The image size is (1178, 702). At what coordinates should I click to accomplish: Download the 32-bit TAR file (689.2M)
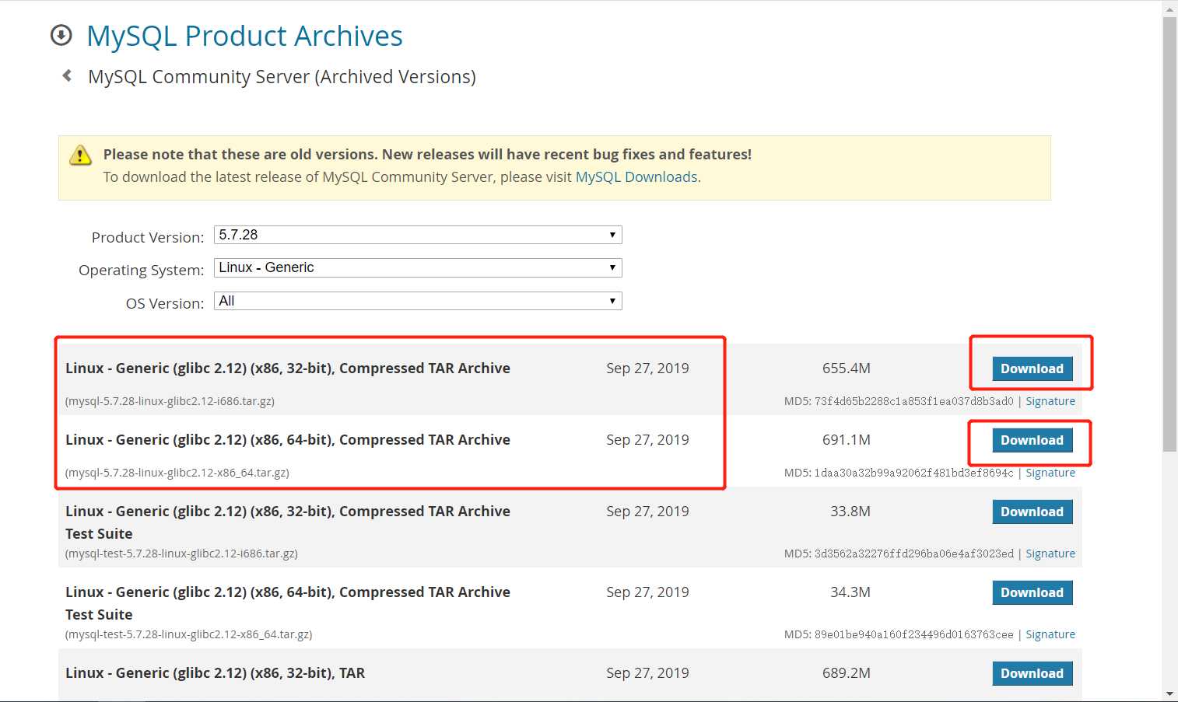click(1033, 673)
